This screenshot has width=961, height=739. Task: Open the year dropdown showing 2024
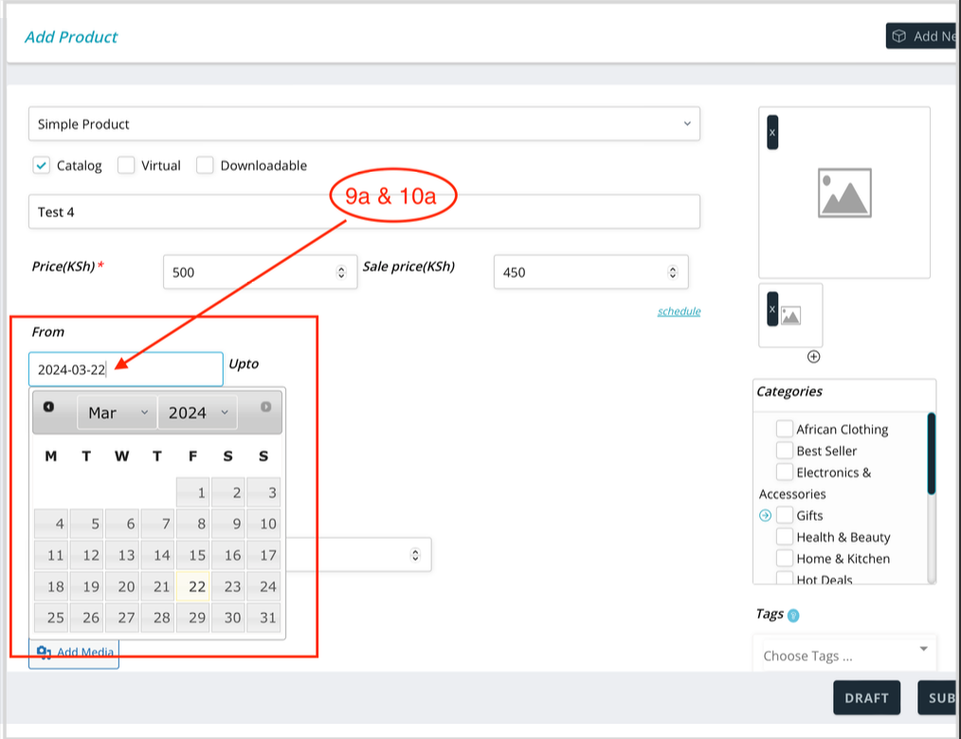197,413
